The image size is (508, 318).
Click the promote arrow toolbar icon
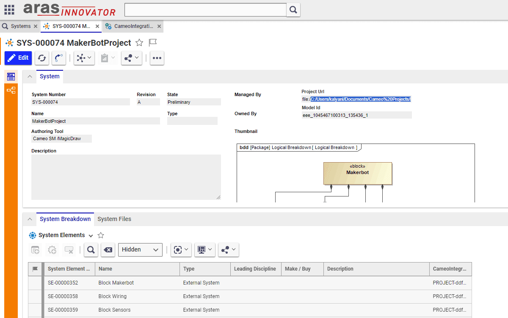(x=59, y=58)
